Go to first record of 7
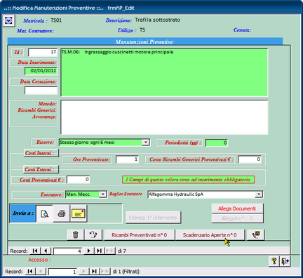Image resolution: width=303 pixels, height=278 pixels. [35, 251]
